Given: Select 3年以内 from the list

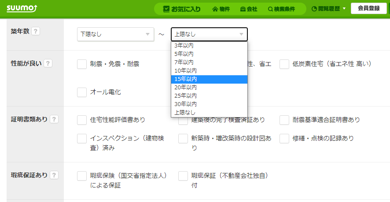Looking at the screenshot, I should [209, 45].
